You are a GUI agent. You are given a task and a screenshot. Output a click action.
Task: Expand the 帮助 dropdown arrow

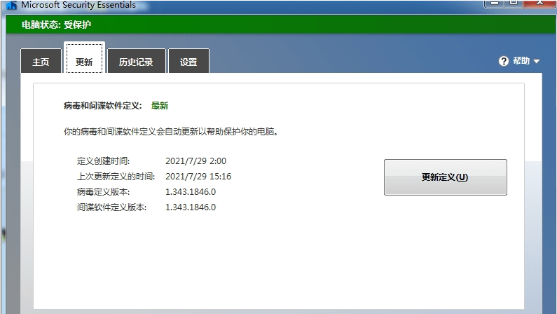(537, 62)
